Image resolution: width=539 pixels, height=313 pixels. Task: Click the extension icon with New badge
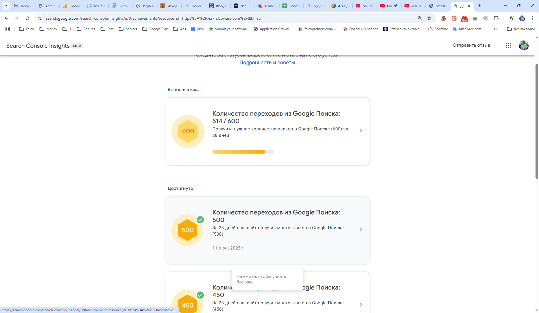[x=465, y=19]
